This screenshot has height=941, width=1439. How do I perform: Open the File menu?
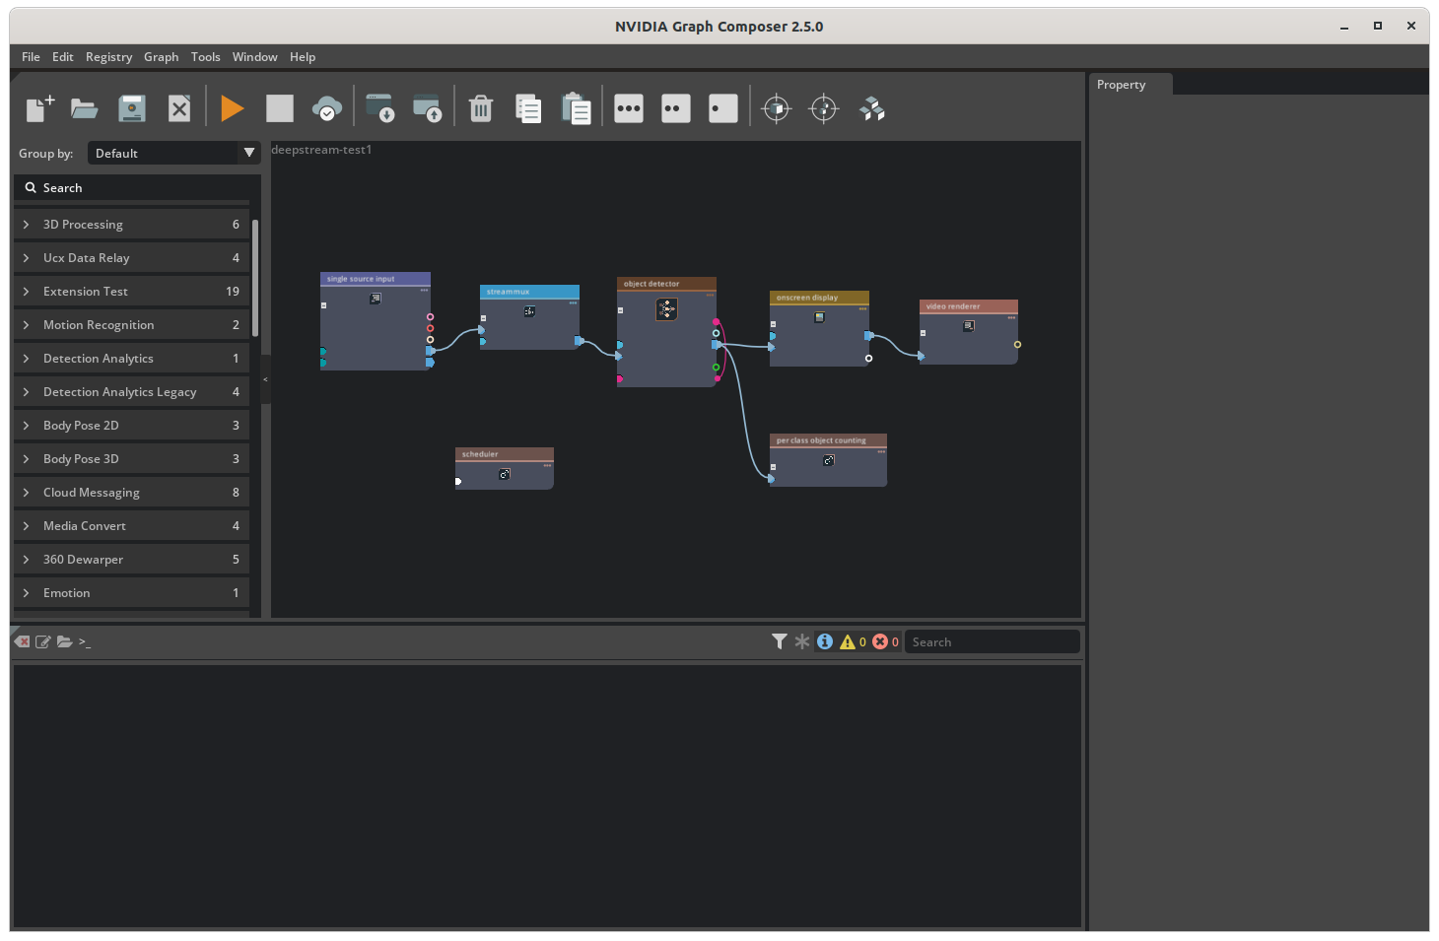coord(31,57)
